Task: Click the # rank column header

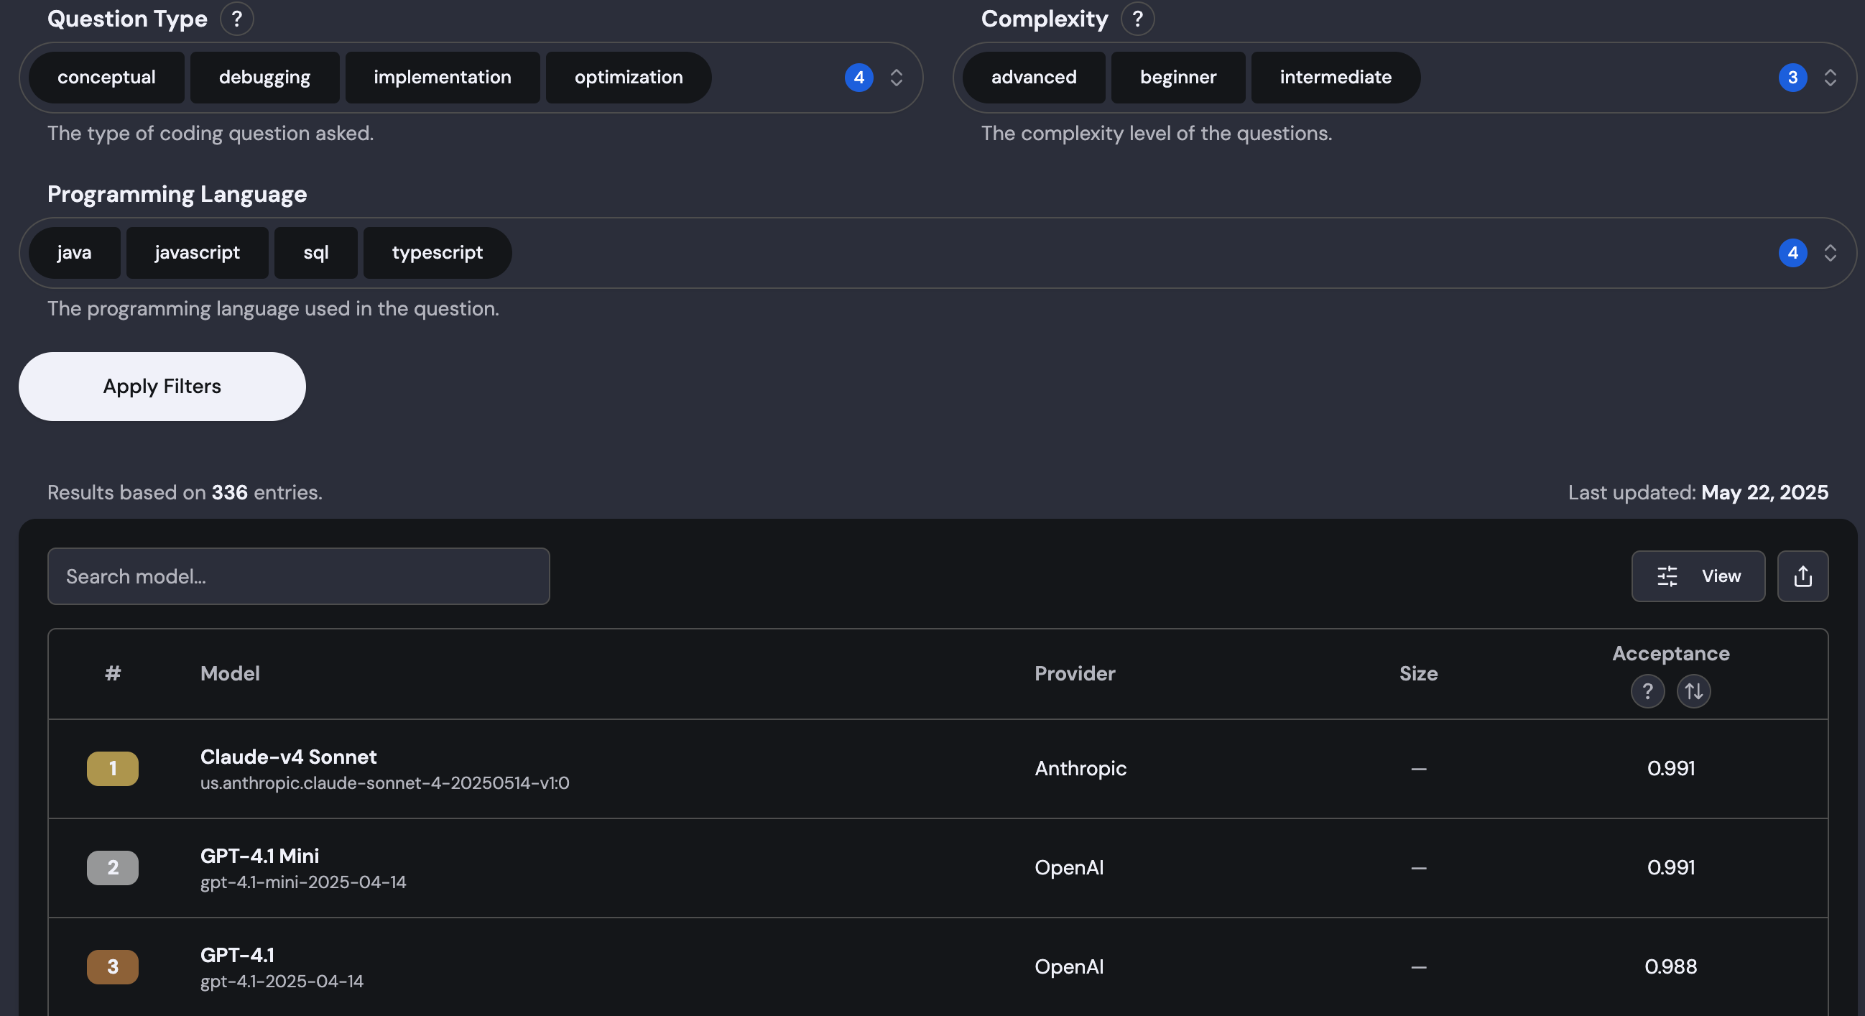Action: (113, 673)
